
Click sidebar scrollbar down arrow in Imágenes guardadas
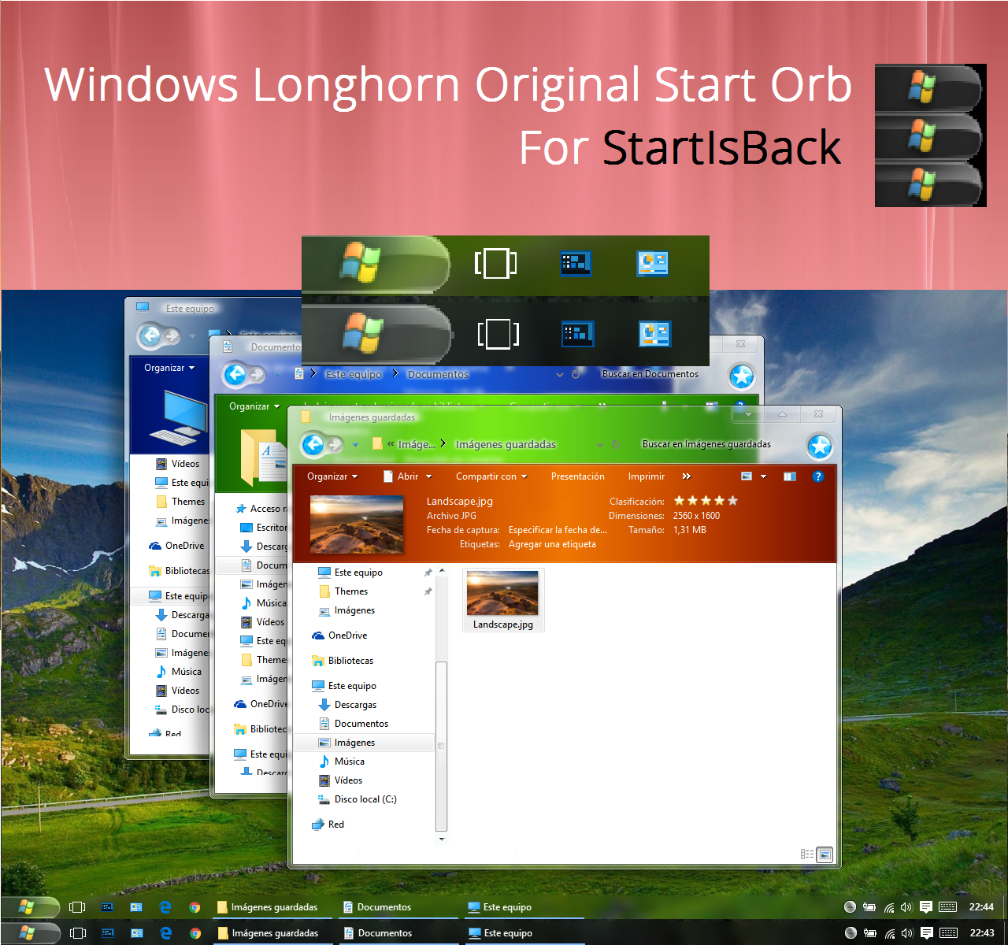(x=442, y=839)
